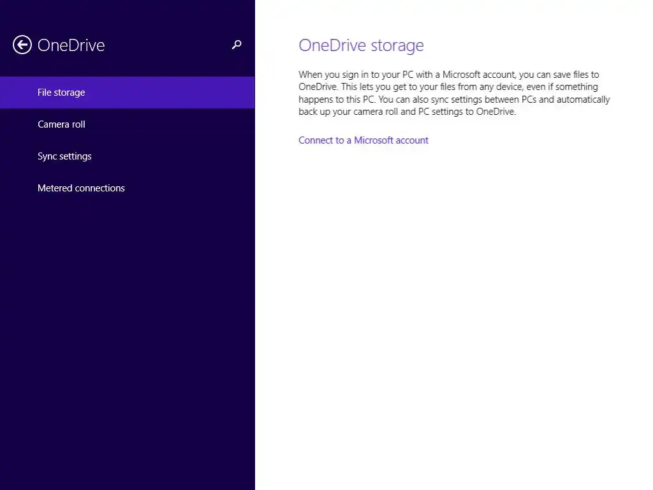Screen dimensions: 653x490
Task: Open the Camera roll section
Action: pyautogui.click(x=128, y=124)
